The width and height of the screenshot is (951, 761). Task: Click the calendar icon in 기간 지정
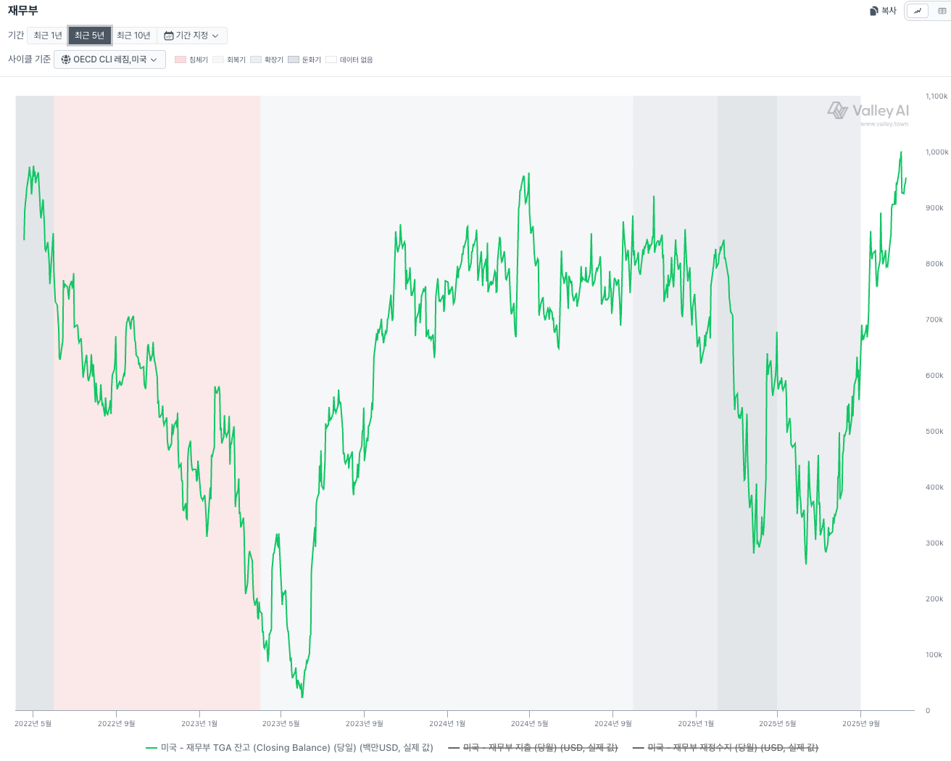click(x=169, y=36)
